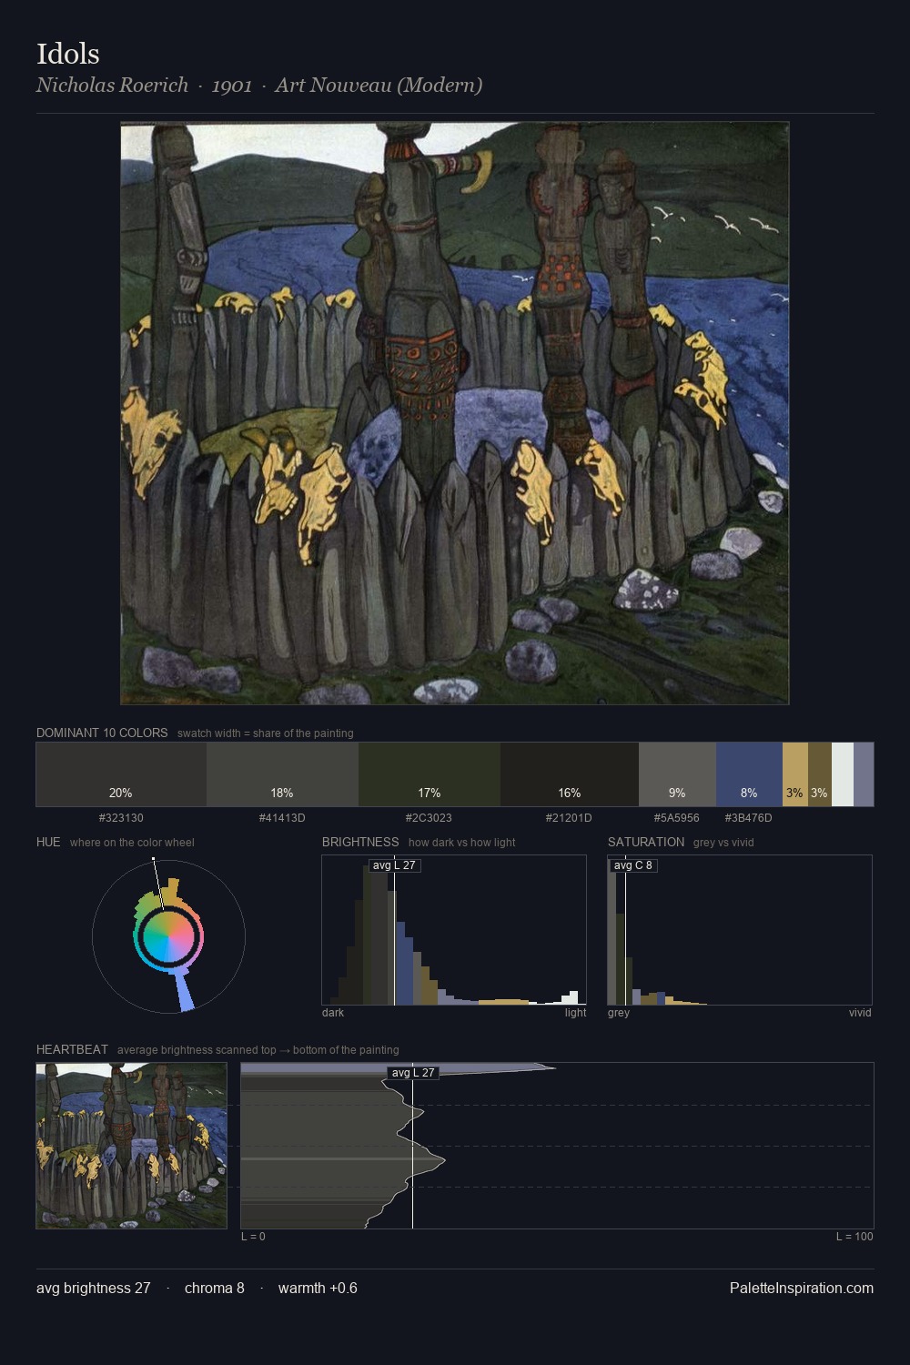The image size is (910, 1365).
Task: Click the 'vivid' axis label of Saturation
Action: [860, 1012]
